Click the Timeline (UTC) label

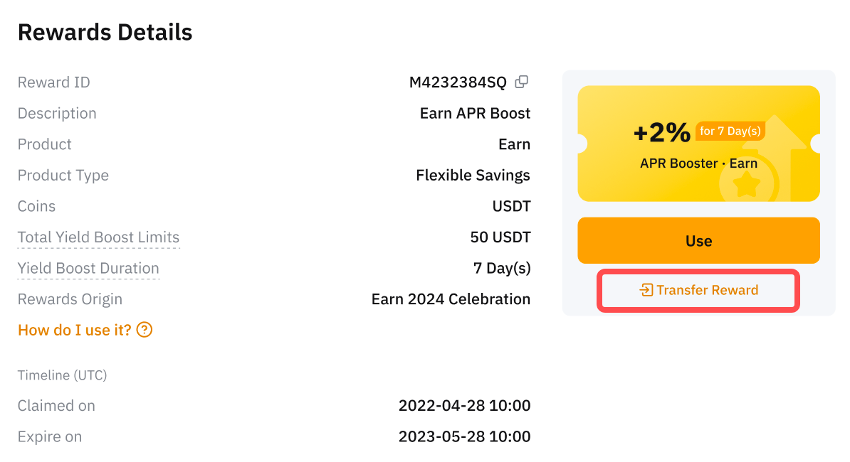62,375
